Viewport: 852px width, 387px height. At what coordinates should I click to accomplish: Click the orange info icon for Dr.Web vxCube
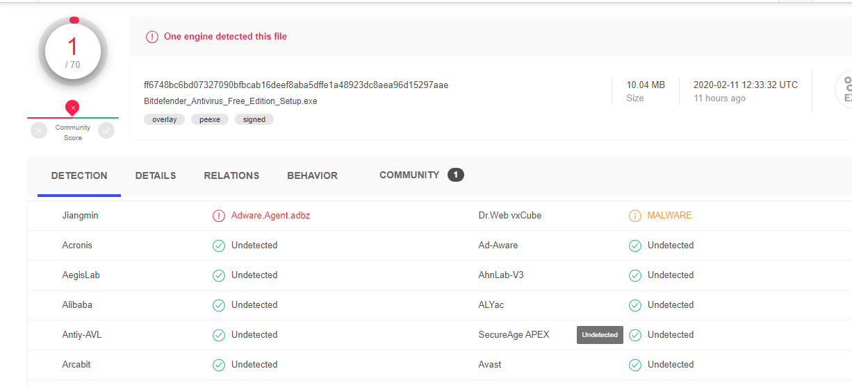[x=635, y=216]
